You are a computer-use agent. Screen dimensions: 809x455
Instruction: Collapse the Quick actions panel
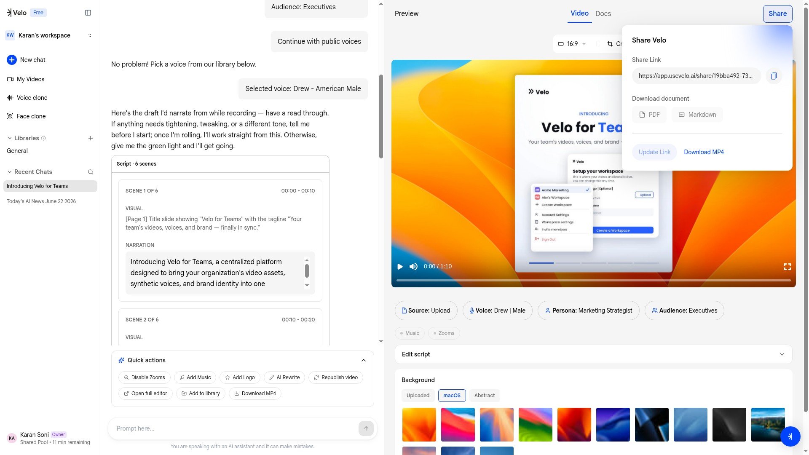(x=364, y=360)
